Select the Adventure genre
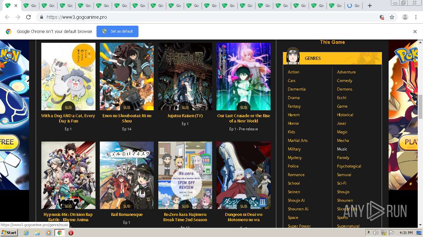This screenshot has height=237, width=423. click(346, 72)
